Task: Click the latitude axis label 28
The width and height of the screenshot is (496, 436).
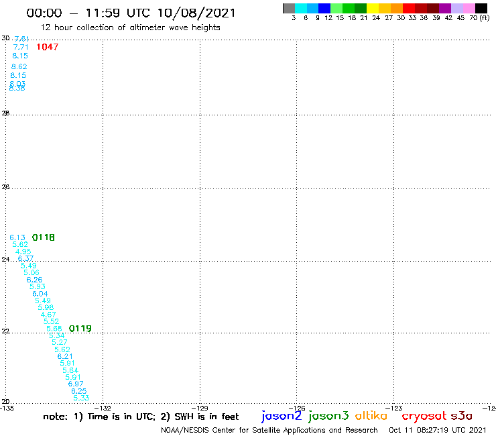Action: 5,113
